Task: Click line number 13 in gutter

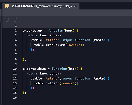Action: [15, 83]
